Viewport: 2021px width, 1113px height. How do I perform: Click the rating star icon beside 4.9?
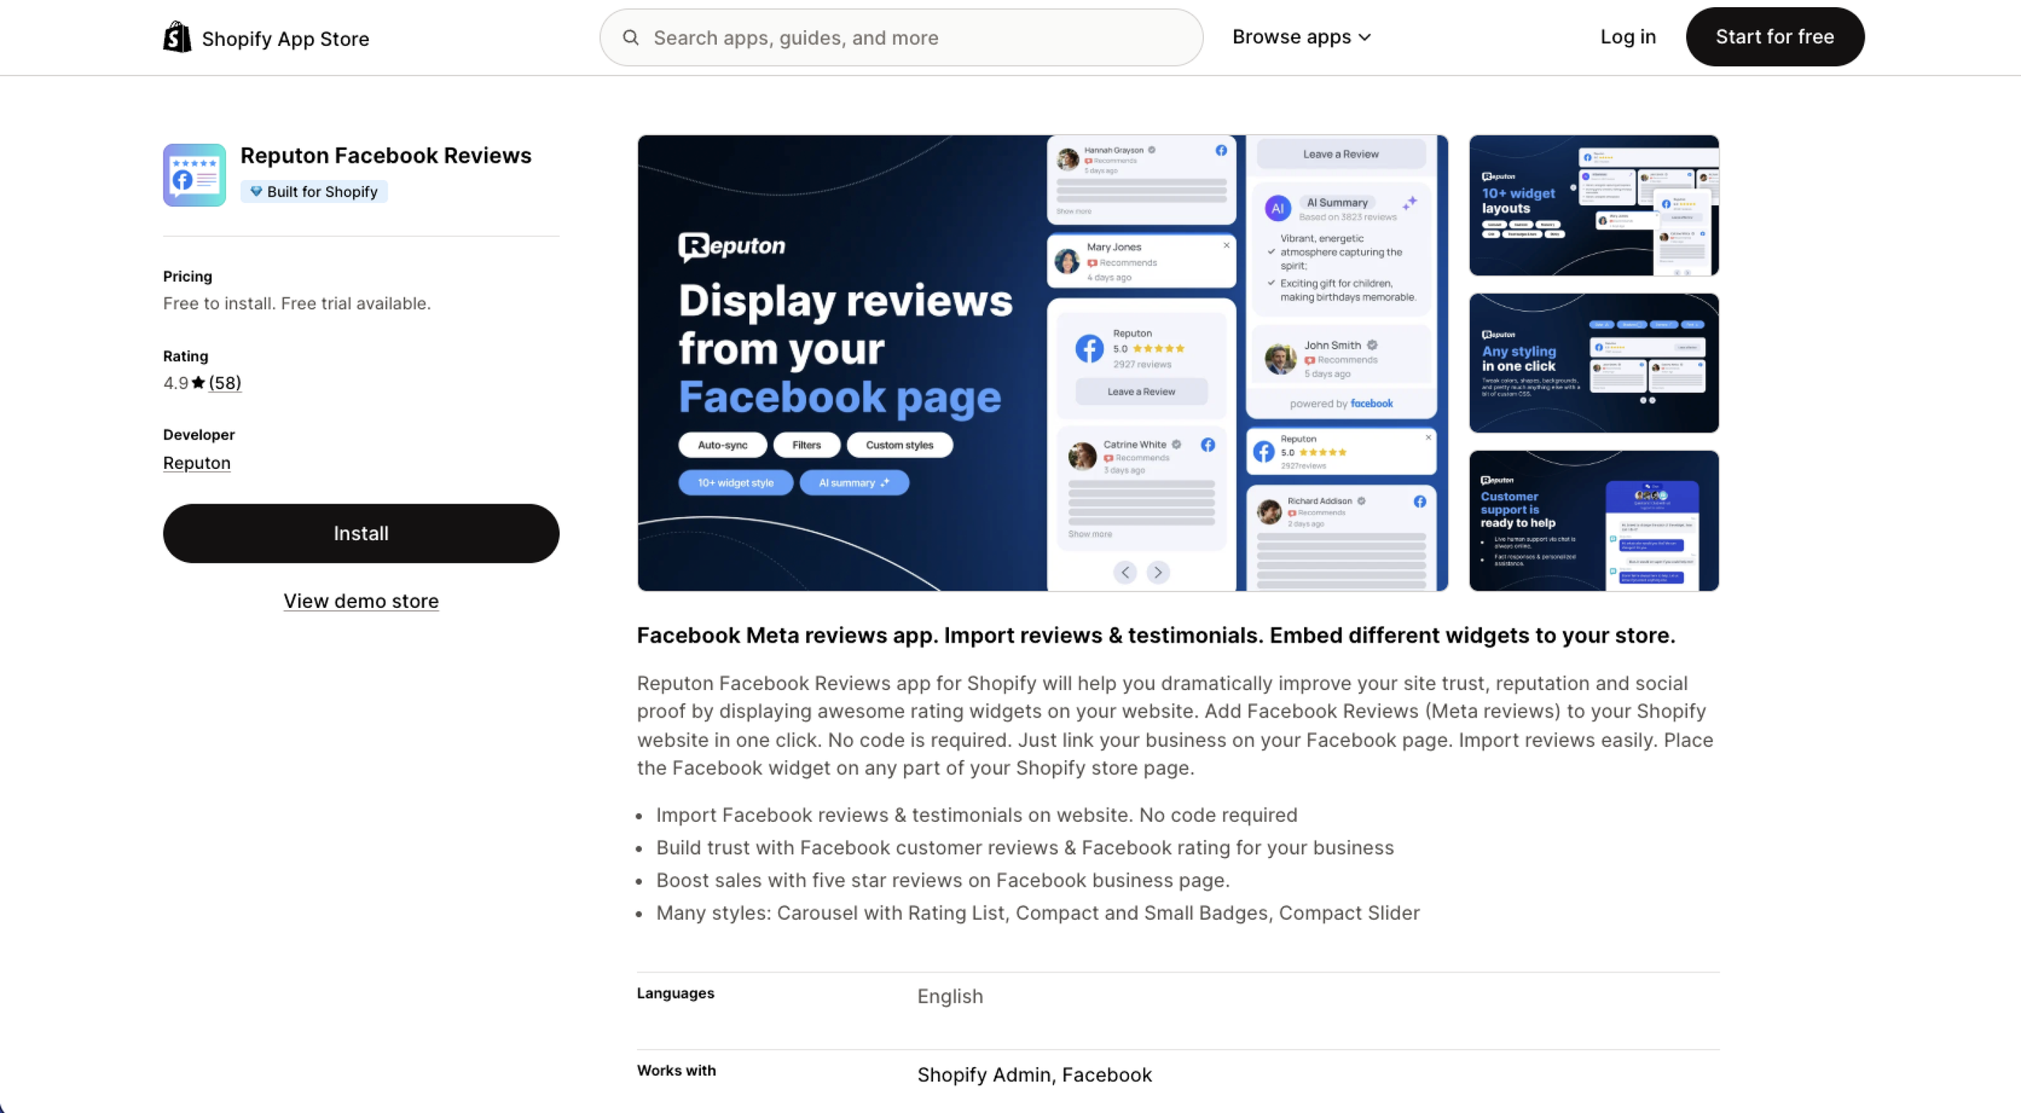(198, 383)
